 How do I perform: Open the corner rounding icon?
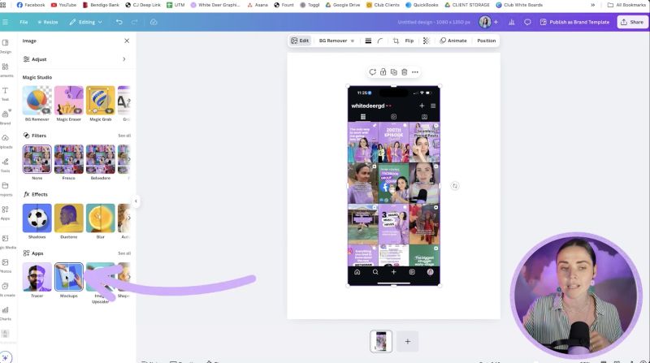tap(379, 41)
